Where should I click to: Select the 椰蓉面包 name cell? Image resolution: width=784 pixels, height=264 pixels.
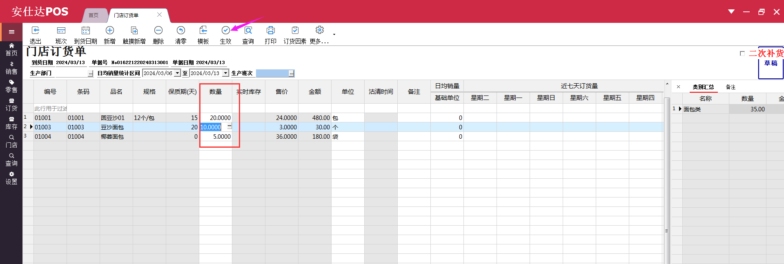pyautogui.click(x=116, y=137)
